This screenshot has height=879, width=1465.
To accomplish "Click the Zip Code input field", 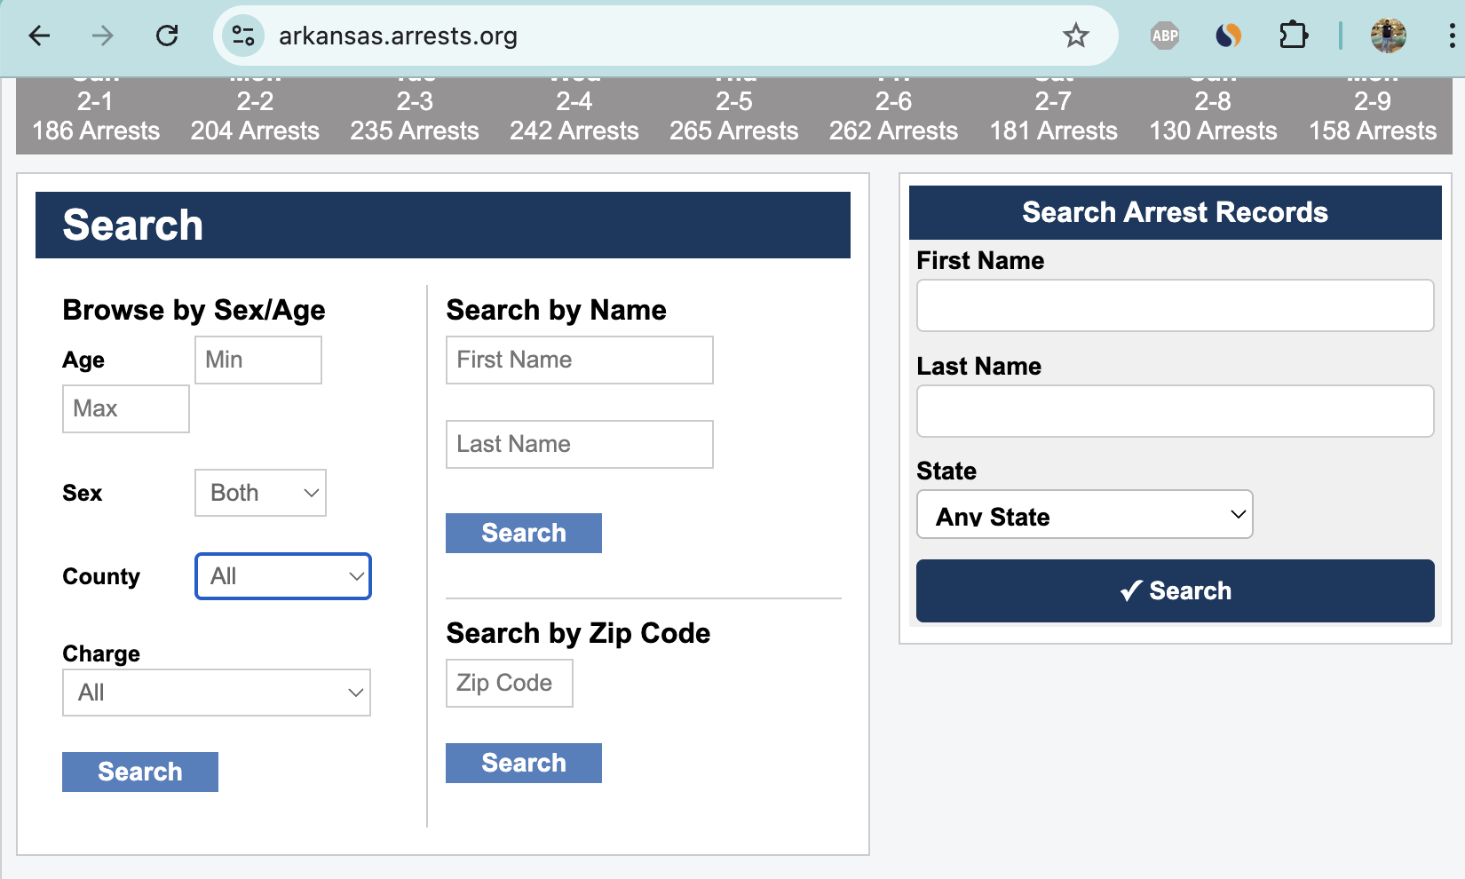I will pos(509,683).
